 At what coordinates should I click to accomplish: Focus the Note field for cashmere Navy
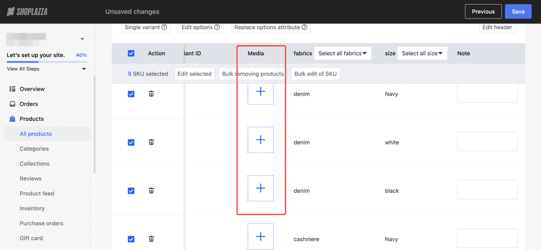[x=487, y=238]
